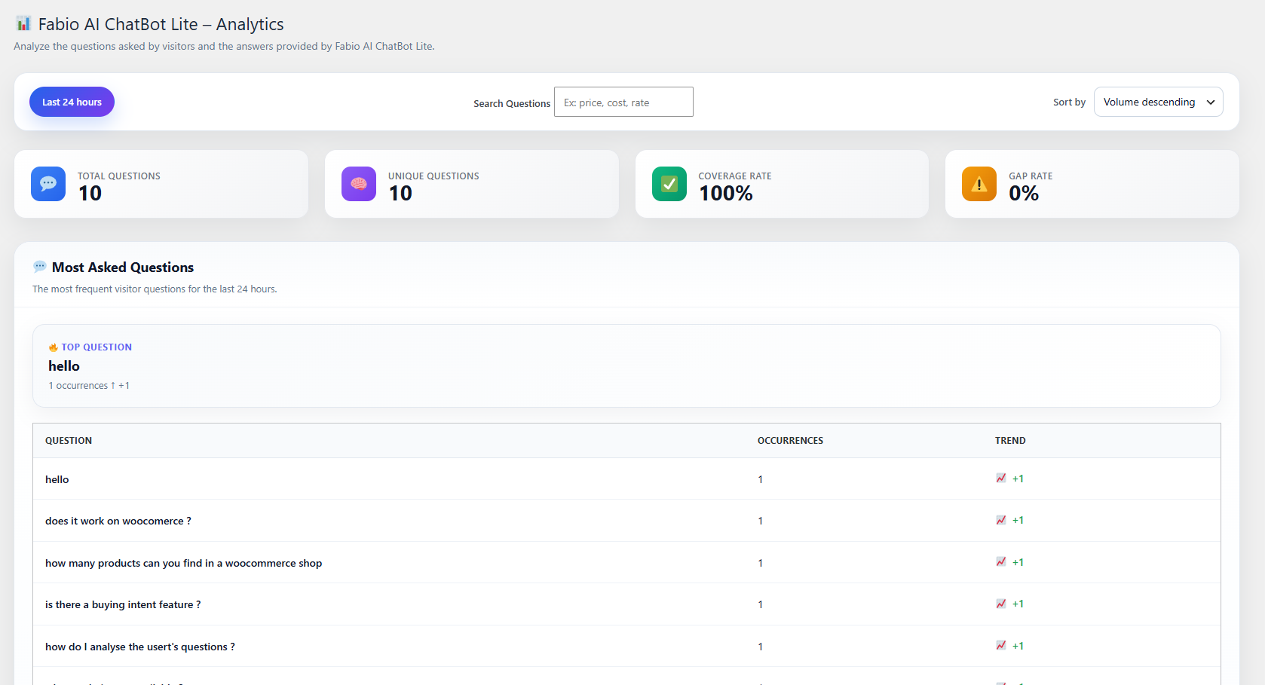This screenshot has height=685, width=1265.
Task: Click the COVERAGE RATE label
Action: click(735, 176)
